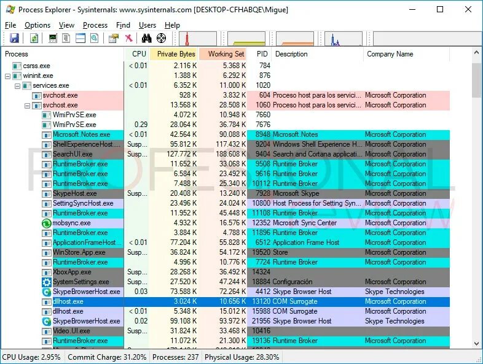Select WmiPrvSE.exe with PID 7676
483x364 pixels.
pos(226,125)
